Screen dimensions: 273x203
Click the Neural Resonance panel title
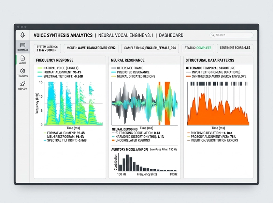(128, 60)
